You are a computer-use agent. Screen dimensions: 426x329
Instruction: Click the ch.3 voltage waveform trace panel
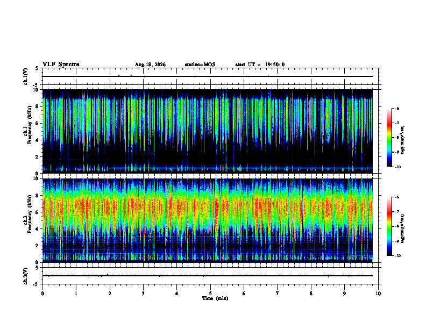210,276
